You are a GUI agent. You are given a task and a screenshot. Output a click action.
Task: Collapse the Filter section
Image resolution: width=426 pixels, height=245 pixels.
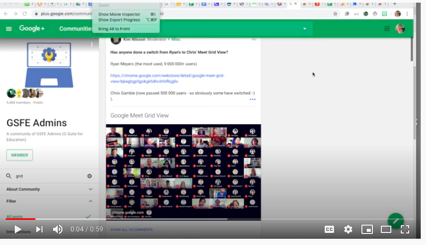pos(49,201)
